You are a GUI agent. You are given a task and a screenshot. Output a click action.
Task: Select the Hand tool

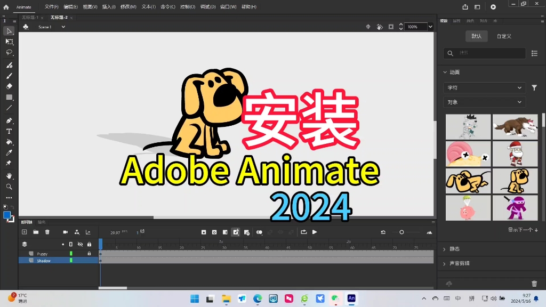click(9, 176)
